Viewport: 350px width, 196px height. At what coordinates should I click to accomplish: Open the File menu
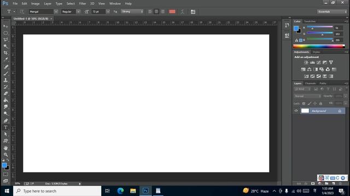point(15,4)
